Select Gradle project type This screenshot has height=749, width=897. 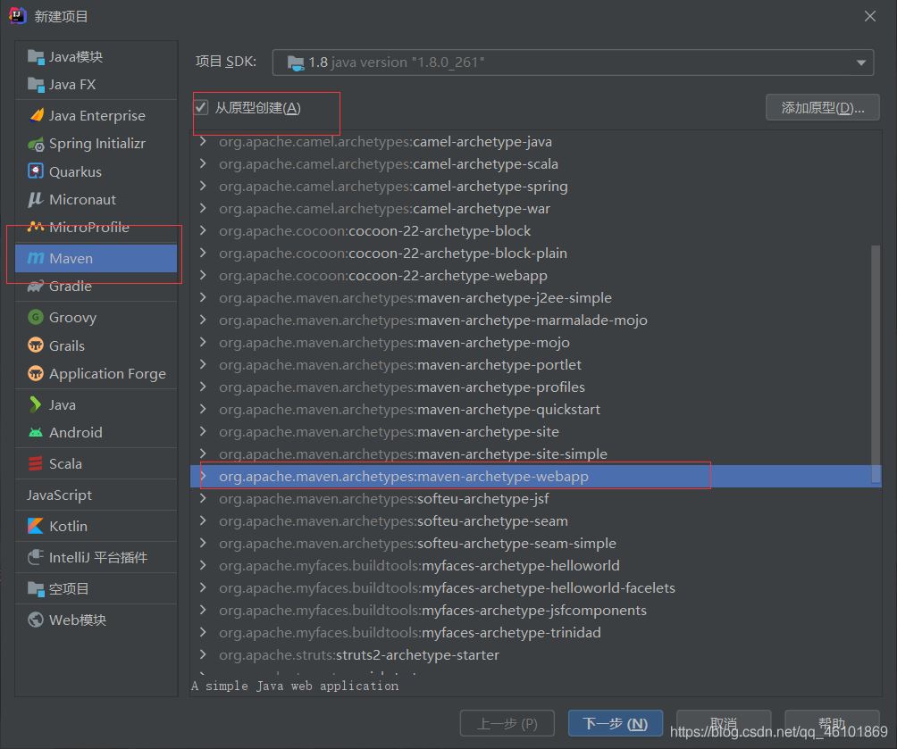pyautogui.click(x=96, y=286)
